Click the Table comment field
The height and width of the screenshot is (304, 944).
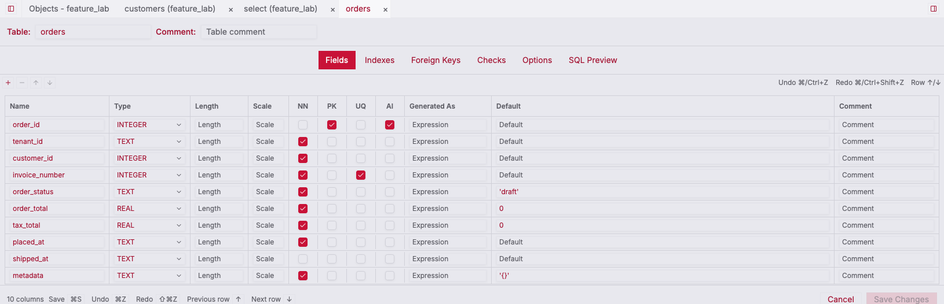tap(258, 32)
